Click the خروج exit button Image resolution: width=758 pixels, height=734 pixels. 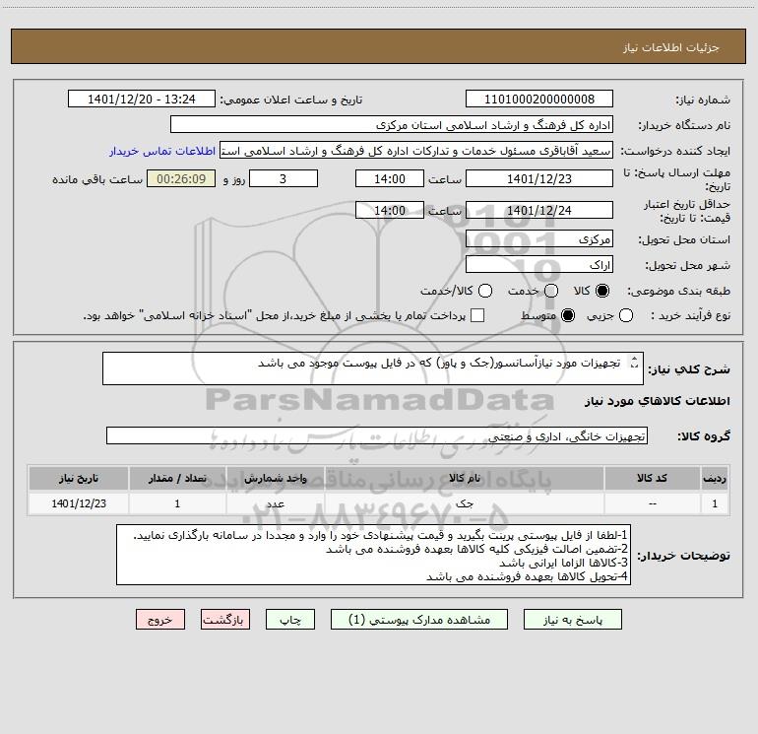click(x=160, y=620)
